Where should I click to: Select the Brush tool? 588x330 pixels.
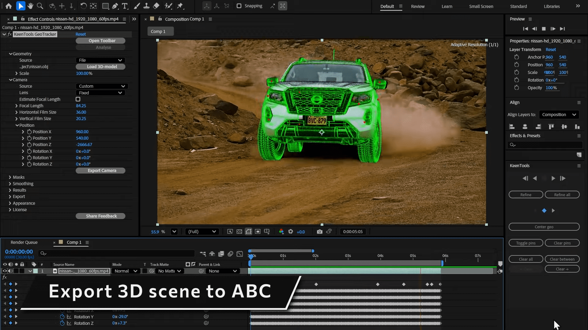coord(137,6)
